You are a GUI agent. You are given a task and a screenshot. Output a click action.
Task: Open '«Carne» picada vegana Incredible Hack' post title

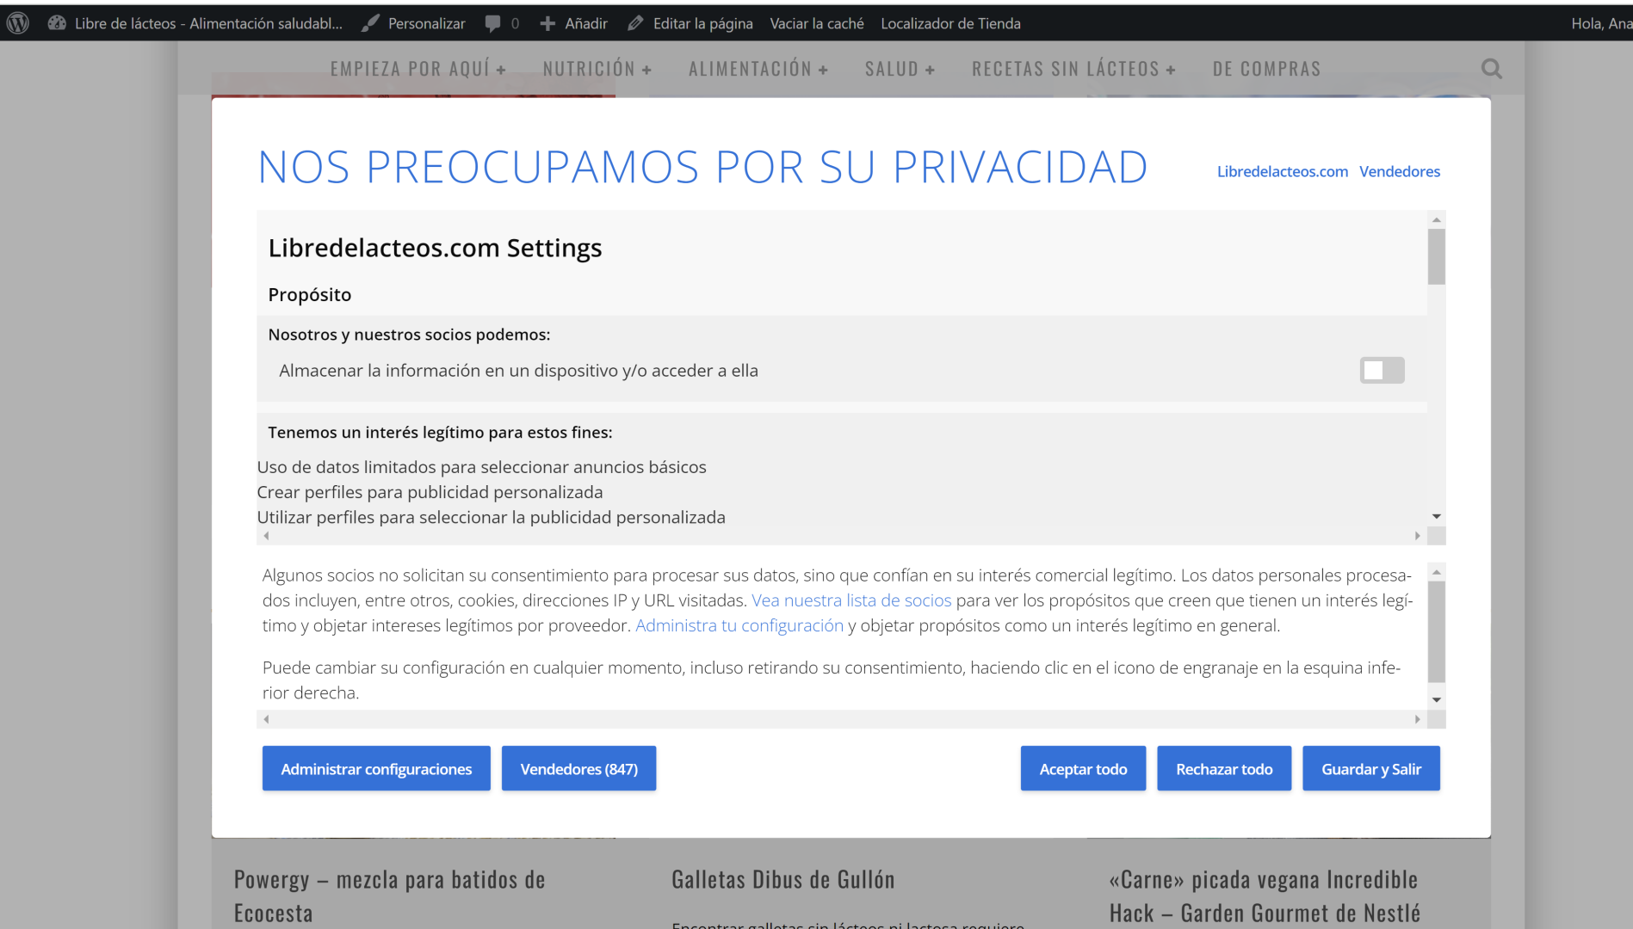click(x=1265, y=896)
